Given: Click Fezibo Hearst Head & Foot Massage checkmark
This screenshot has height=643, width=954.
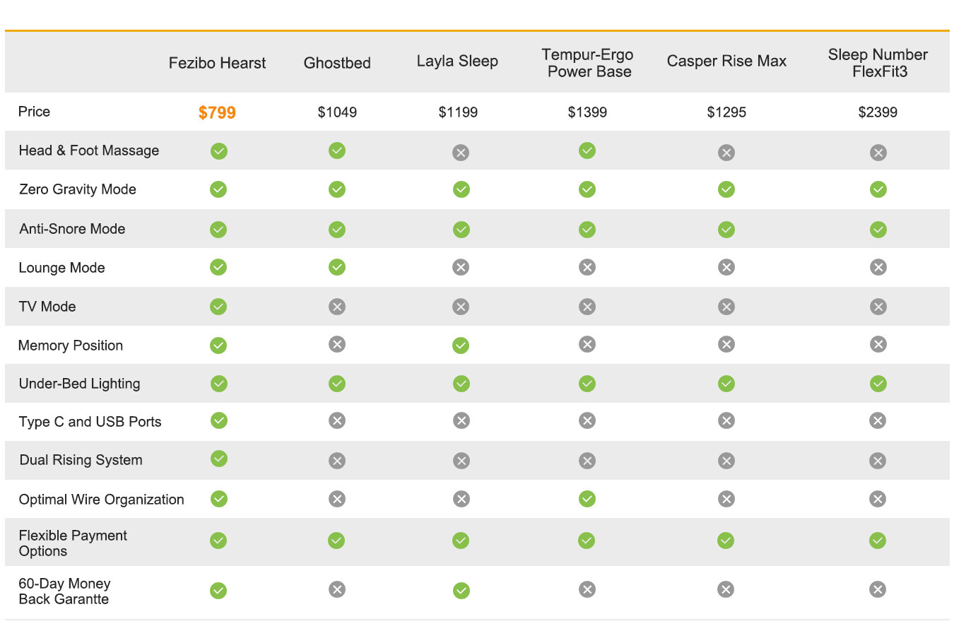Looking at the screenshot, I should tap(219, 151).
